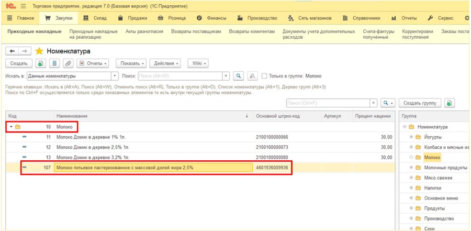471x231 pixels.
Task: Click the copy group icon beside Создать группу
Action: [449, 103]
